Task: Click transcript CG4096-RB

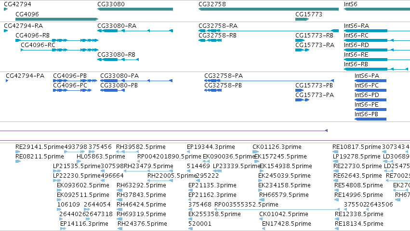Action: click(32, 36)
